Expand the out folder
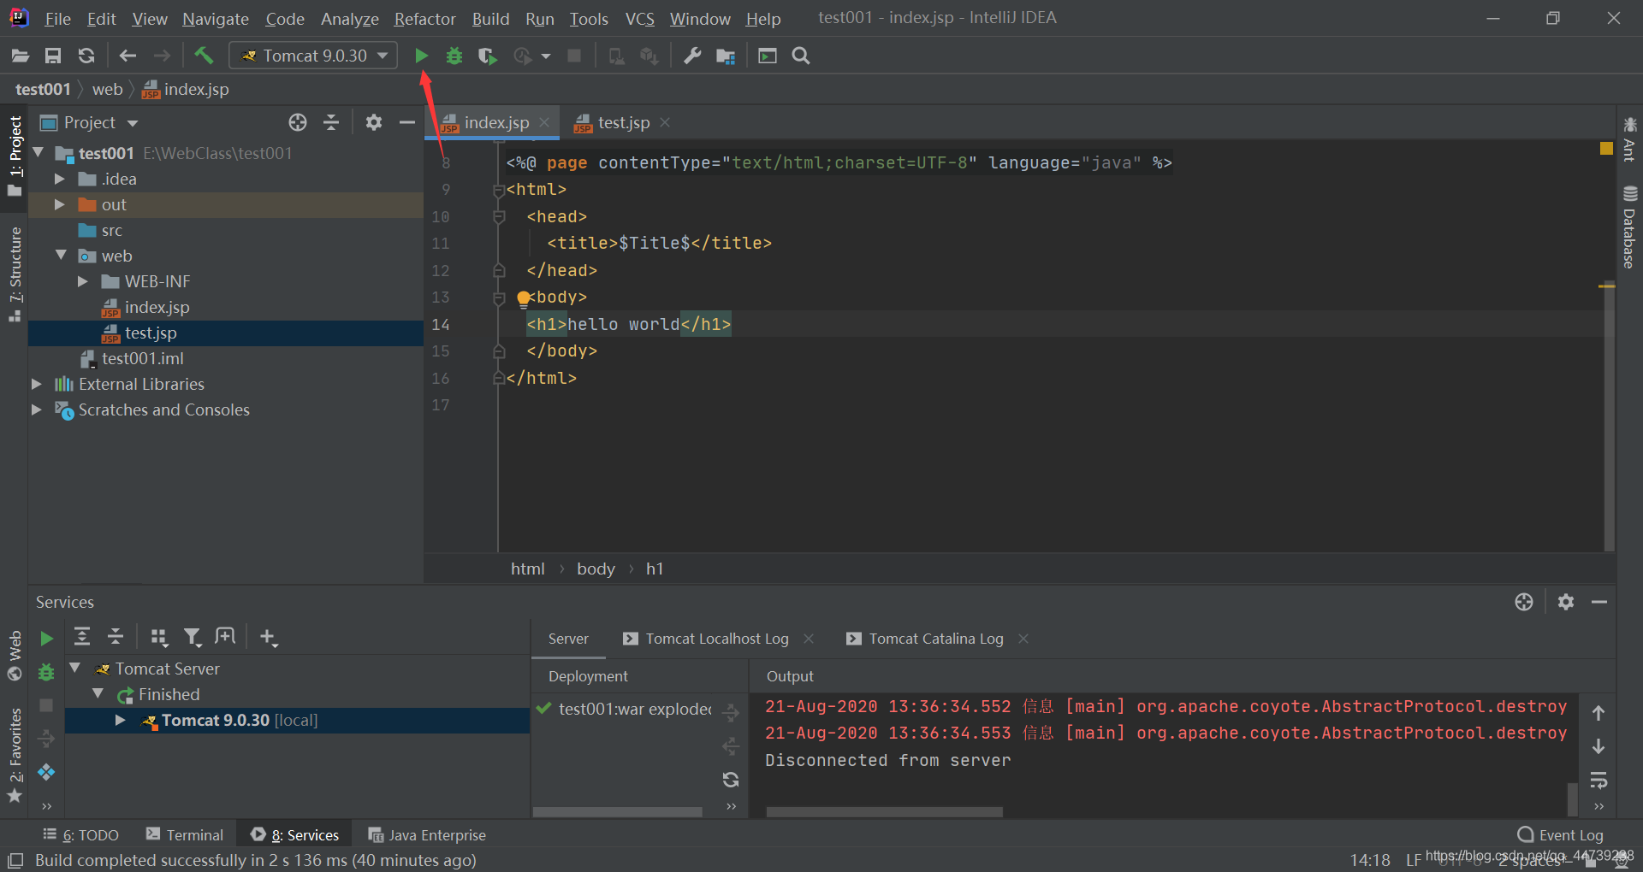Image resolution: width=1643 pixels, height=872 pixels. click(60, 204)
